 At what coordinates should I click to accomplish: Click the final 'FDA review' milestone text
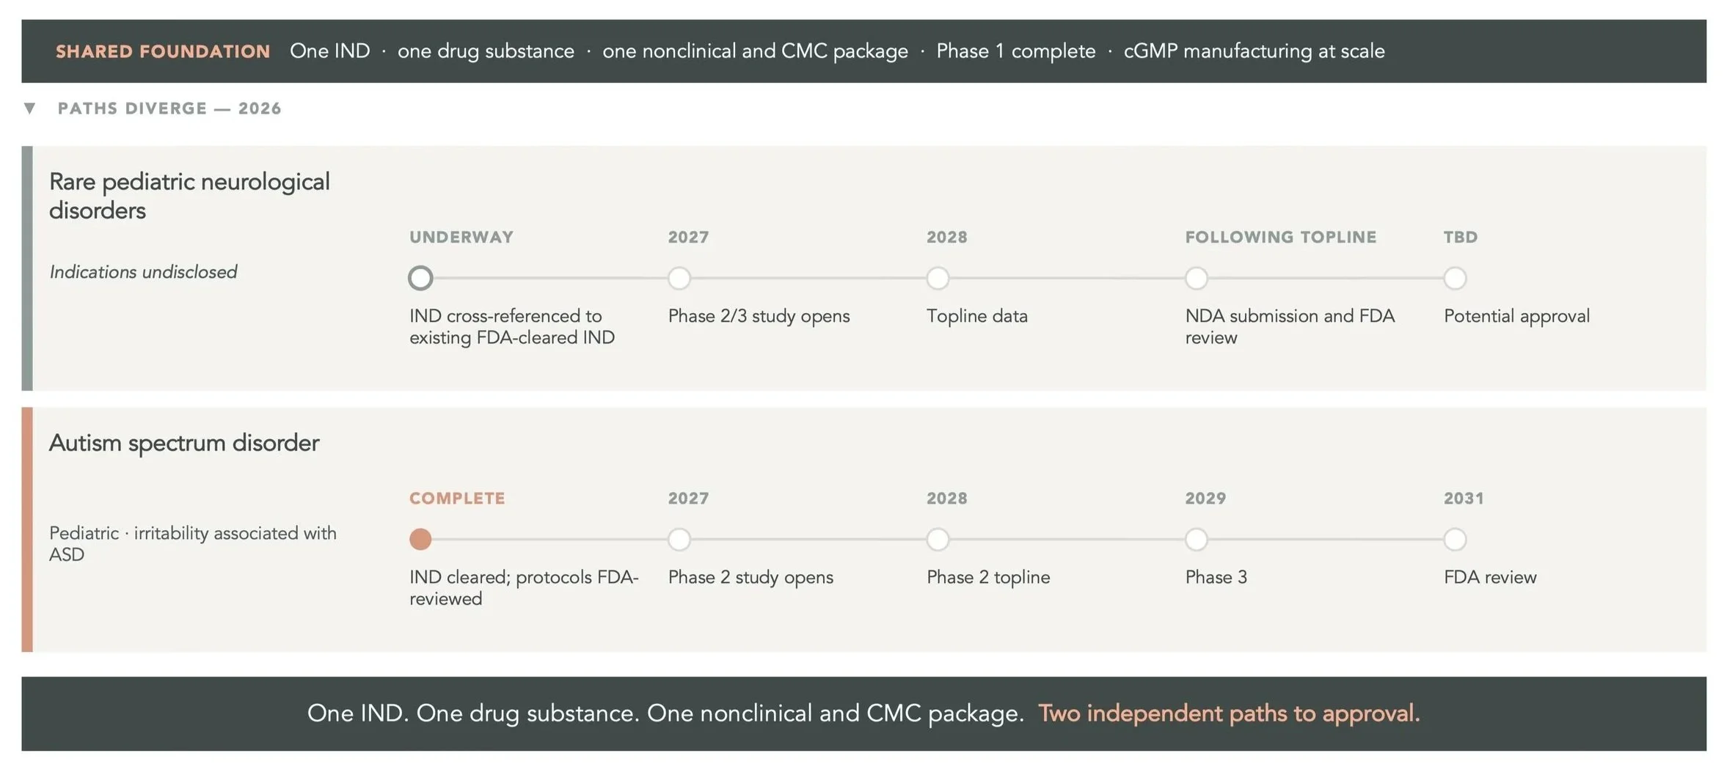pyautogui.click(x=1490, y=577)
